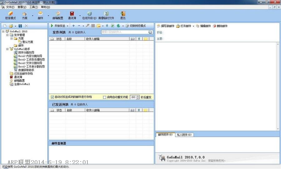This screenshot has width=281, height=169.
Task: Click the green refresh square icon
Action: (x=112, y=26)
